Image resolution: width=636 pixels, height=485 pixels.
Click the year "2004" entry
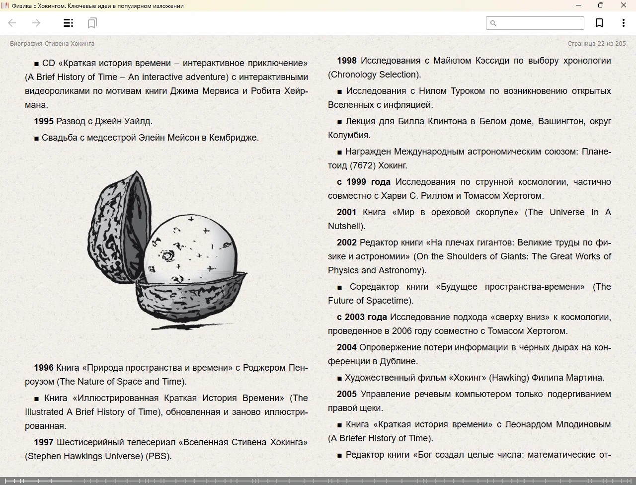click(347, 347)
